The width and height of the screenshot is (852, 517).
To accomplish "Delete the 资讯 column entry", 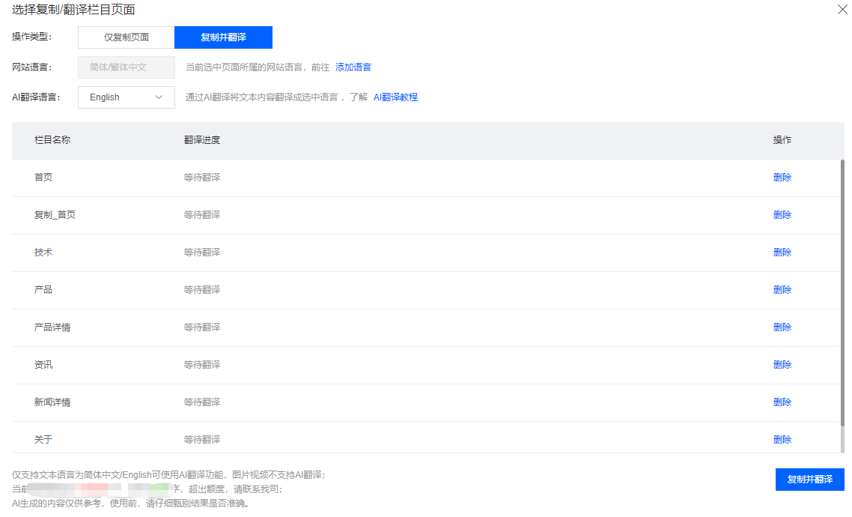I will [782, 364].
